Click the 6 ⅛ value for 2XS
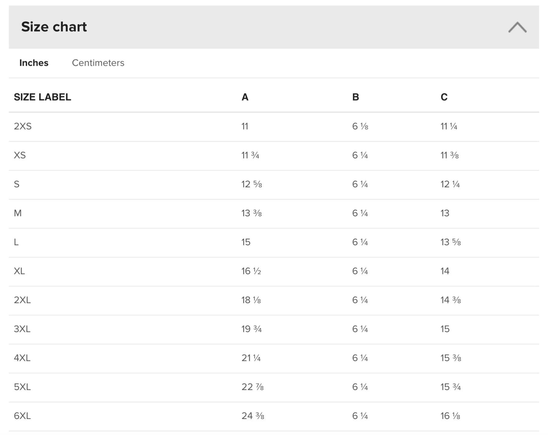This screenshot has width=548, height=435. [360, 126]
